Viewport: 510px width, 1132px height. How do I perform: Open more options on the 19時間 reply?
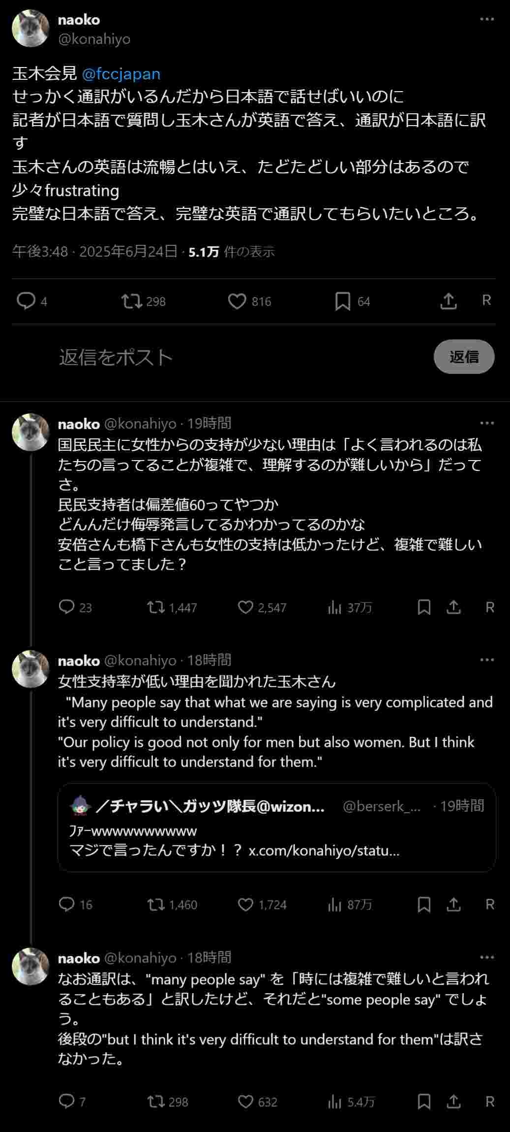coord(486,423)
